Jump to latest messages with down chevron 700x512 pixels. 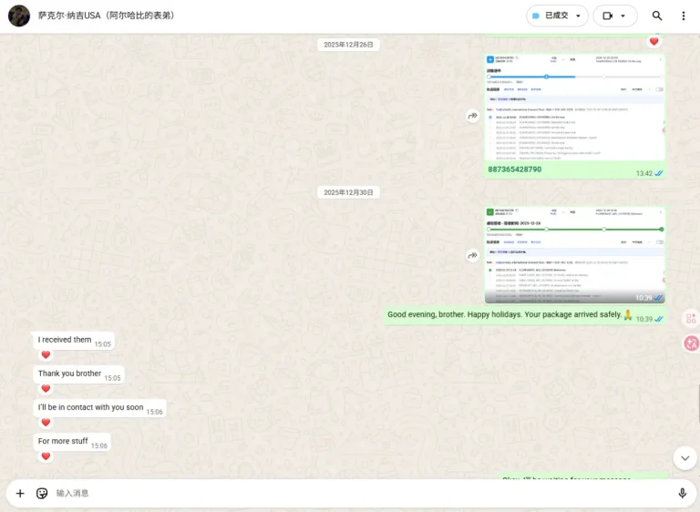[x=685, y=458]
